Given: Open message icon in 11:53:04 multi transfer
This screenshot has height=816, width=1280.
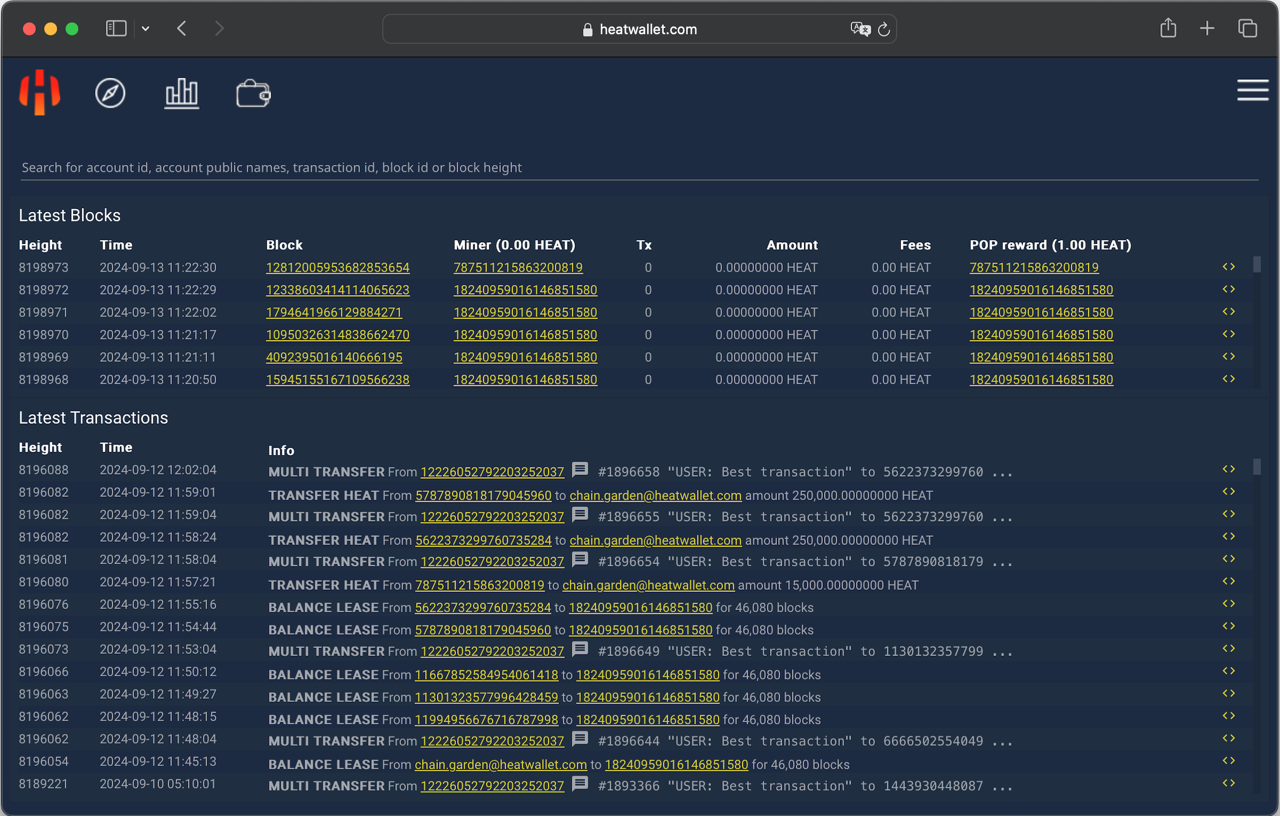Looking at the screenshot, I should tap(580, 649).
